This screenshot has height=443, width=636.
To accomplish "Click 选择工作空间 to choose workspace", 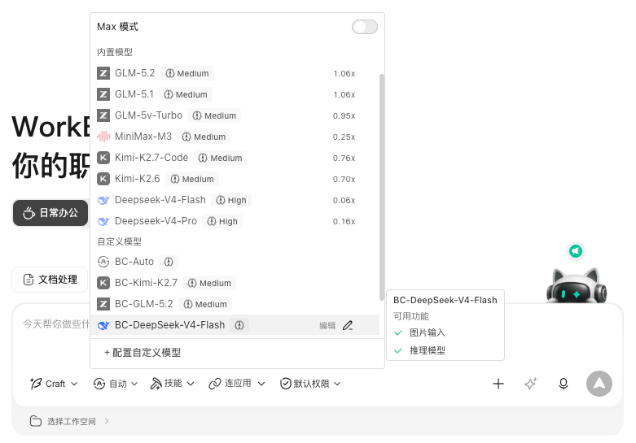I will (x=72, y=422).
